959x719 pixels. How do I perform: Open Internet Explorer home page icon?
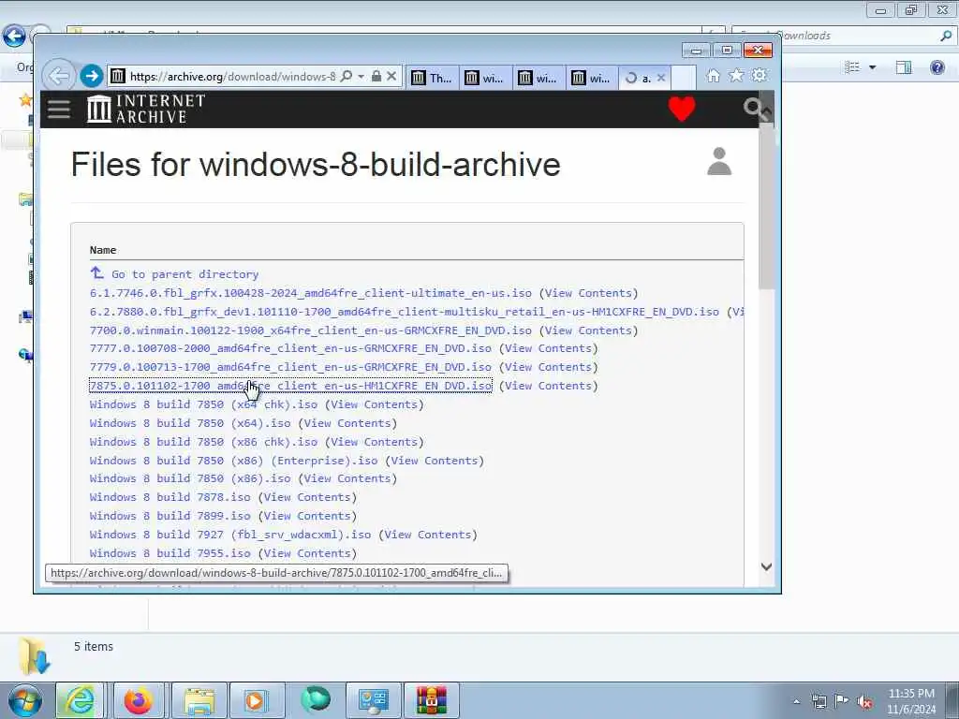coord(713,75)
